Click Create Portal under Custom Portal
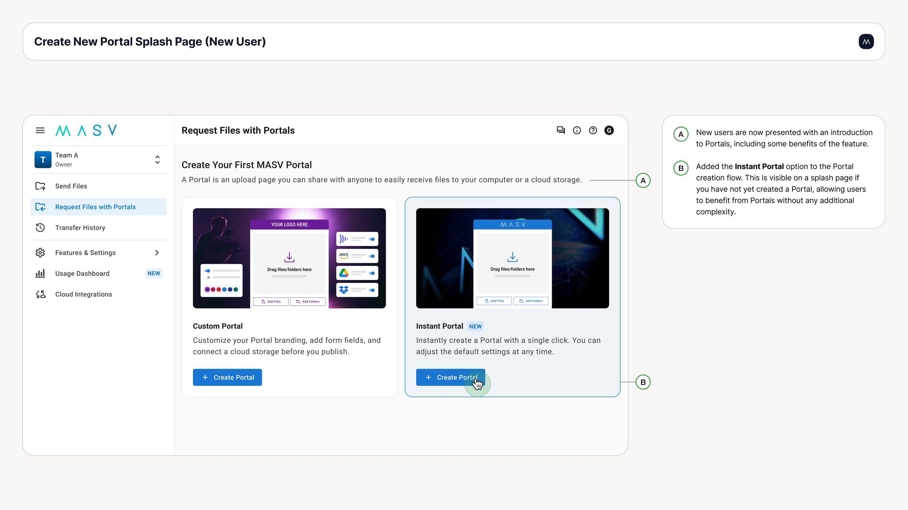Image resolution: width=908 pixels, height=510 pixels. (x=227, y=377)
